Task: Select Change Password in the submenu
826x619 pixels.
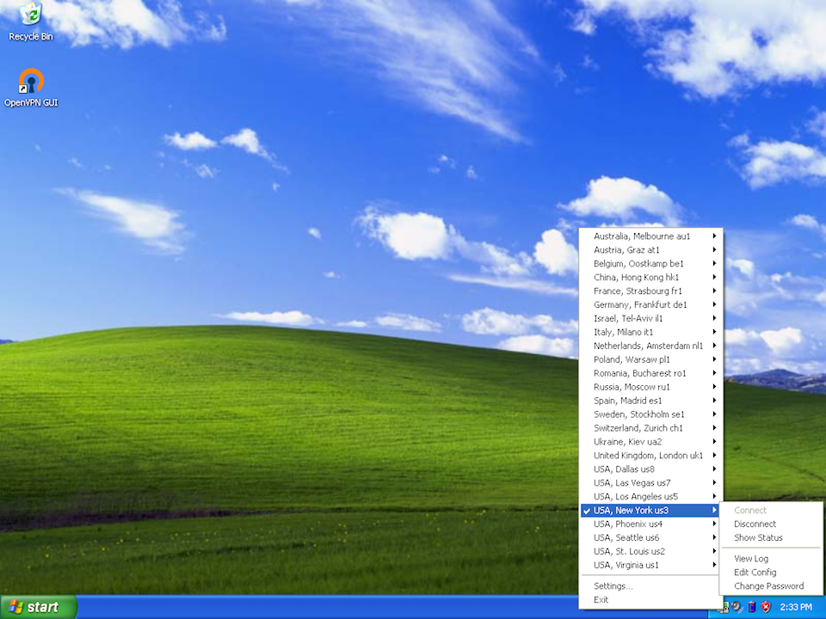Action: (x=771, y=585)
